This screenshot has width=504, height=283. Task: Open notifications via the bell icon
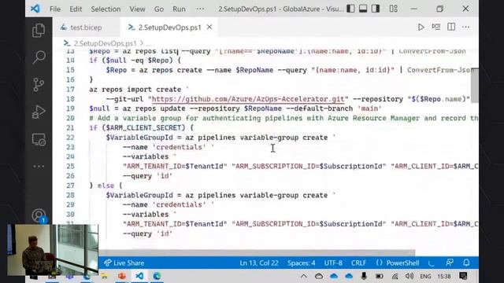pos(466,263)
